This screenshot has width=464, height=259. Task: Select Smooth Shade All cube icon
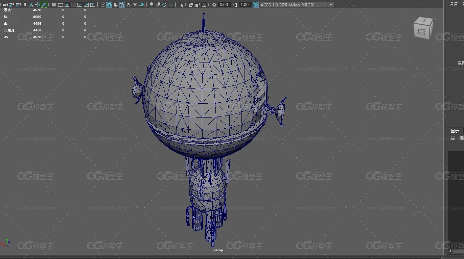[x=109, y=5]
